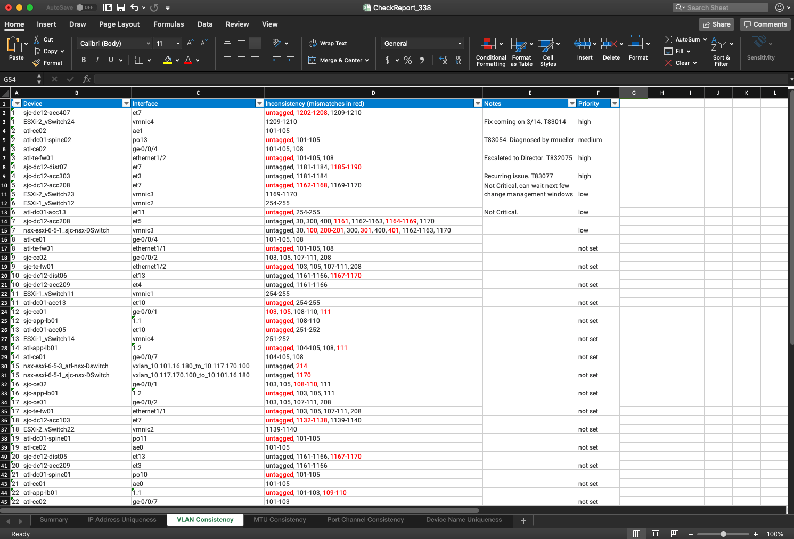Switch to the Formulas ribbon tab

pos(168,24)
